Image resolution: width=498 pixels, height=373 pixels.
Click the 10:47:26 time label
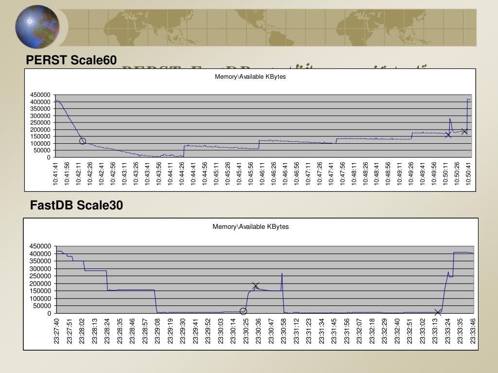coord(319,173)
